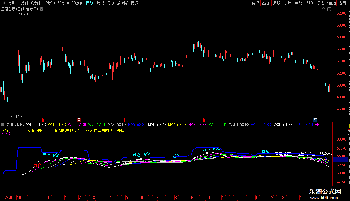
Task: Click the 中药 industry label
Action: pyautogui.click(x=4, y=130)
